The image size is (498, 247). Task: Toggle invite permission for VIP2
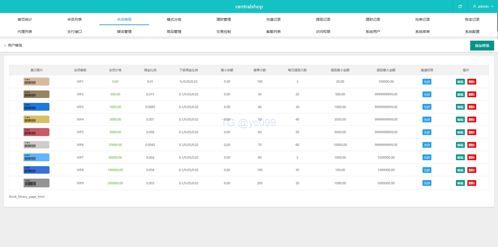[x=427, y=95]
